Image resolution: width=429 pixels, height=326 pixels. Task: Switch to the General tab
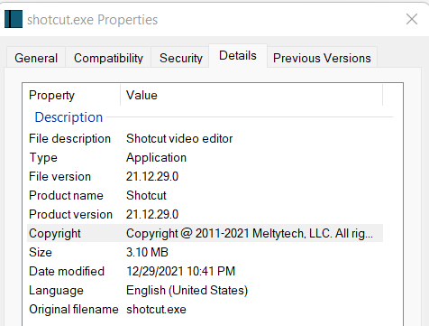[36, 58]
